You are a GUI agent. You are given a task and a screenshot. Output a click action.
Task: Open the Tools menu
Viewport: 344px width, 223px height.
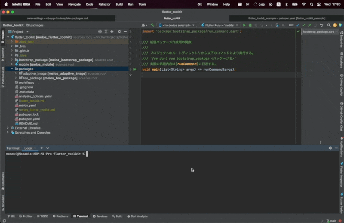click(x=142, y=4)
